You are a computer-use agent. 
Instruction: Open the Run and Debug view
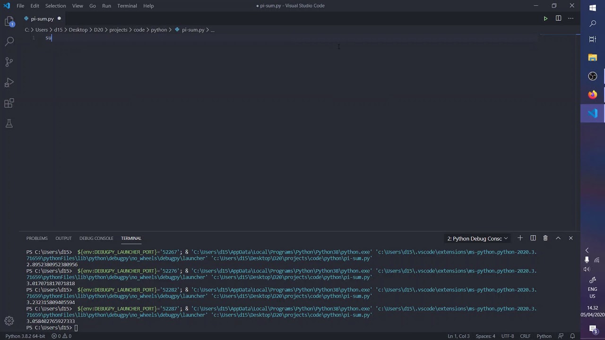pyautogui.click(x=9, y=83)
